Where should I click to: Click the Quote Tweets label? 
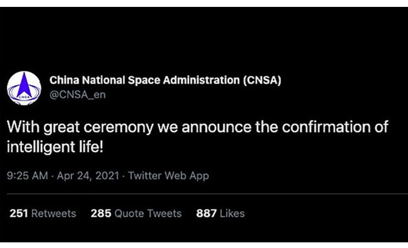pos(148,214)
